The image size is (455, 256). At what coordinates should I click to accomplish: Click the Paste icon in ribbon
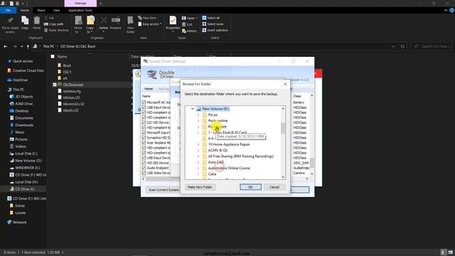36,23
